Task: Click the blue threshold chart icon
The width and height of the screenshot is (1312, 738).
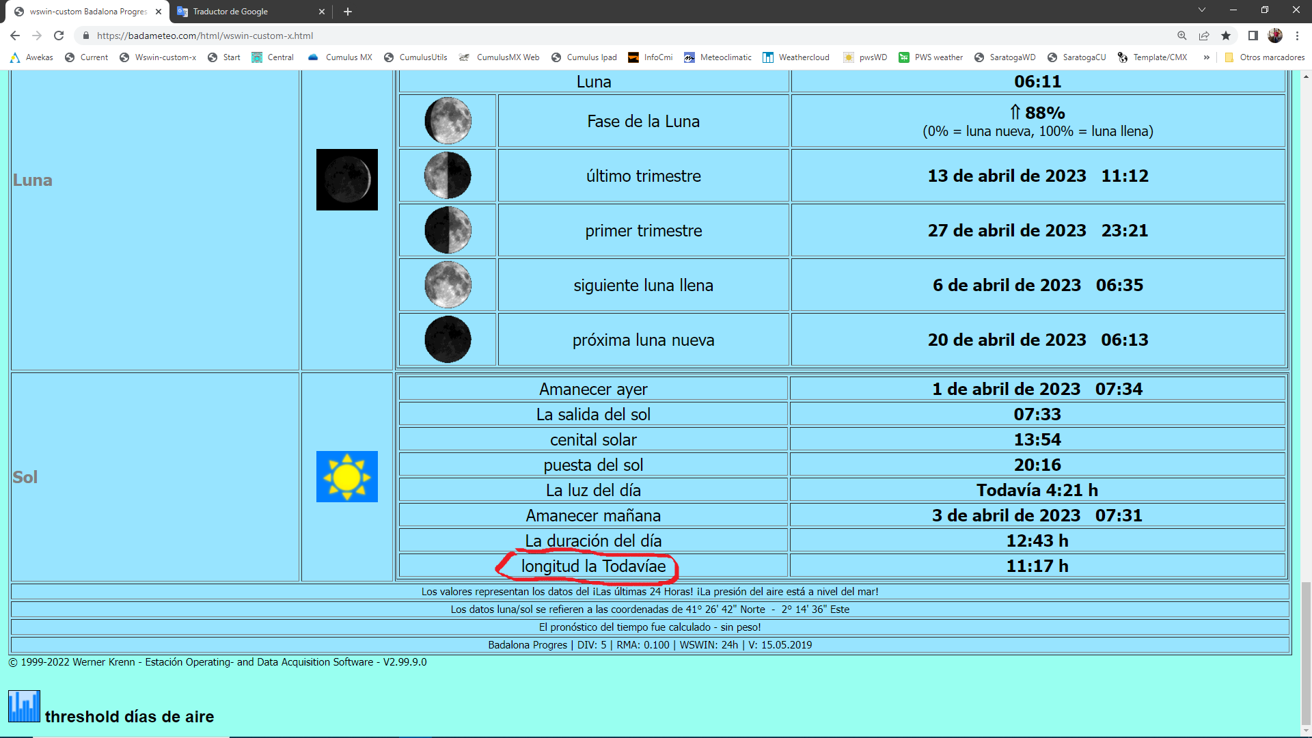Action: click(24, 706)
